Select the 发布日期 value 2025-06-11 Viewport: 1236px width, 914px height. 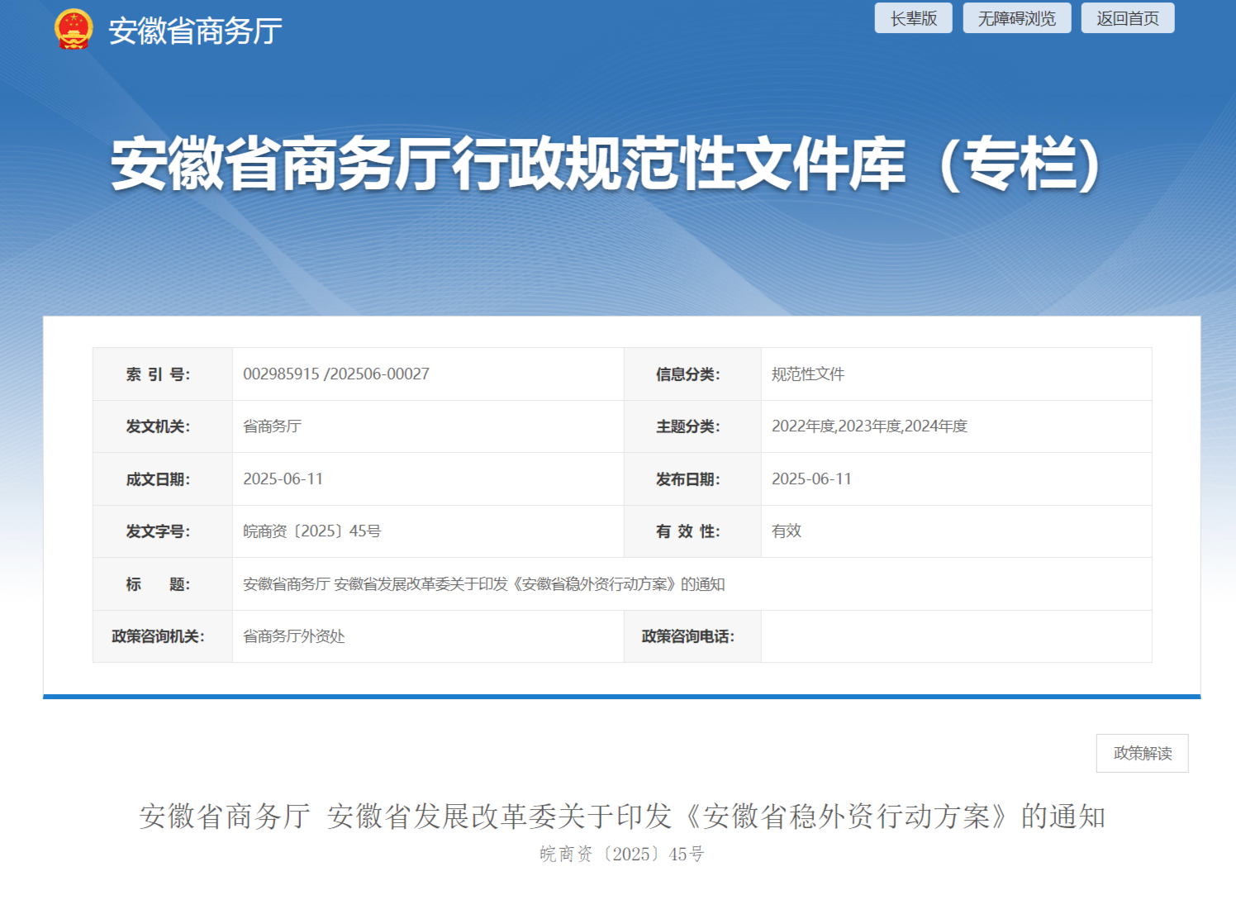click(811, 479)
